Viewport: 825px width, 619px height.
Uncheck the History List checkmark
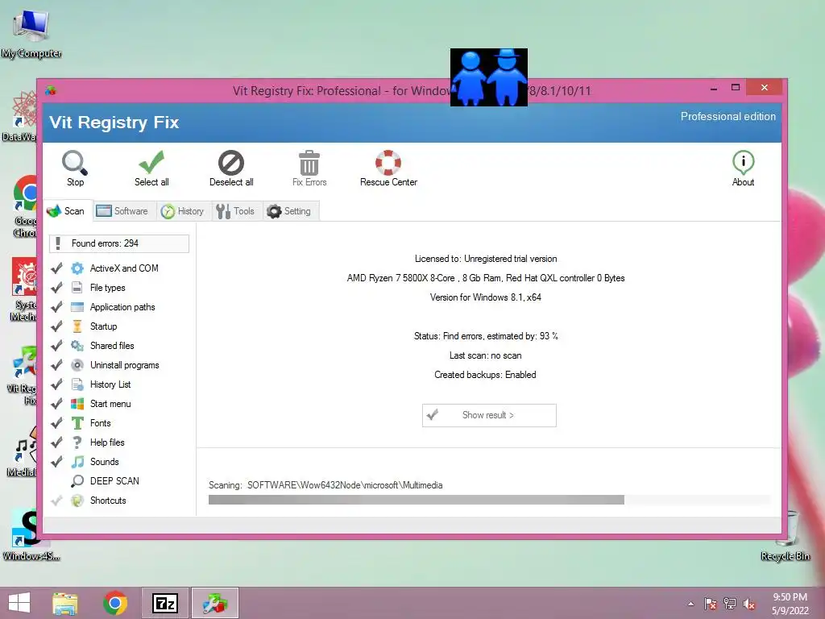tap(56, 384)
